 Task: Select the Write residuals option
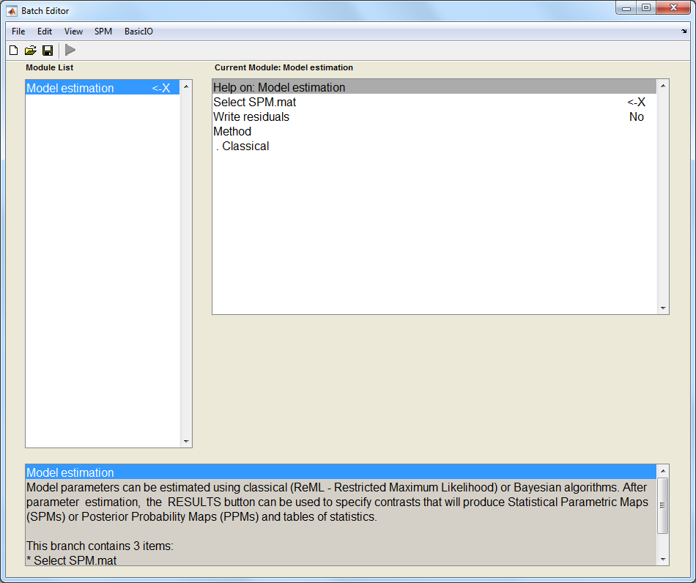pos(251,117)
